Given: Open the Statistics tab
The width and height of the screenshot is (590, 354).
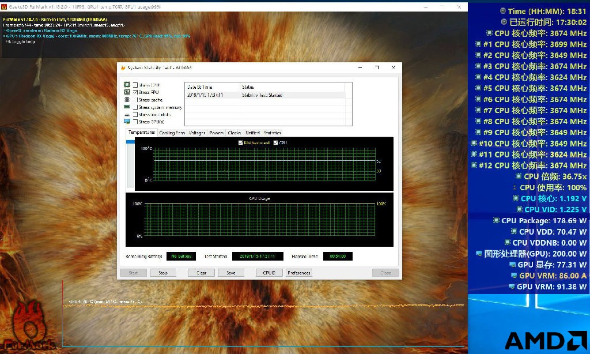Looking at the screenshot, I should pos(273,133).
